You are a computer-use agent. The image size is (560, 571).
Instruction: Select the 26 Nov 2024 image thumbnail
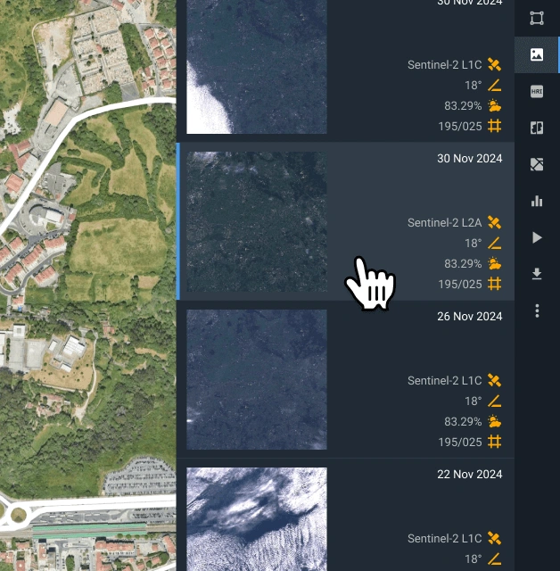click(257, 379)
